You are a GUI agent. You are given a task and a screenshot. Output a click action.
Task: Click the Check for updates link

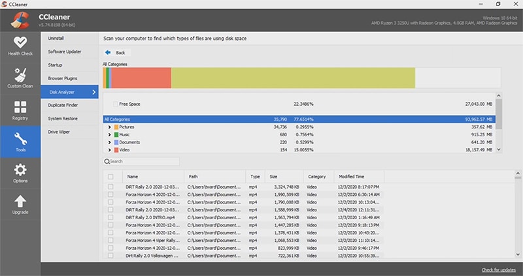point(499,269)
